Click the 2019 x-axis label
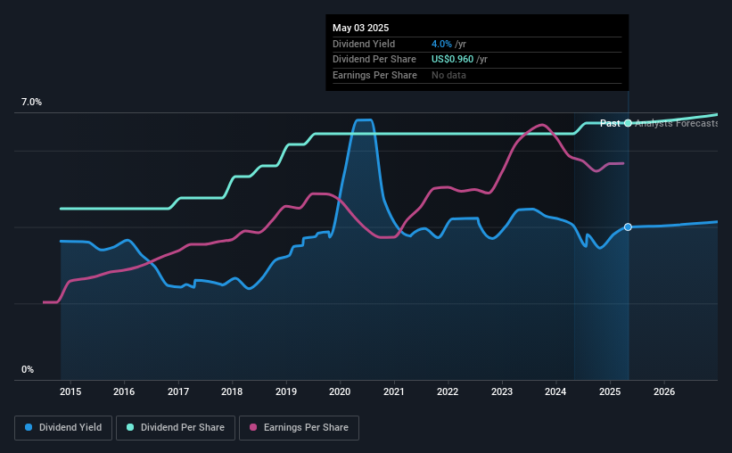Screen dimensions: 732x453 tap(286, 391)
